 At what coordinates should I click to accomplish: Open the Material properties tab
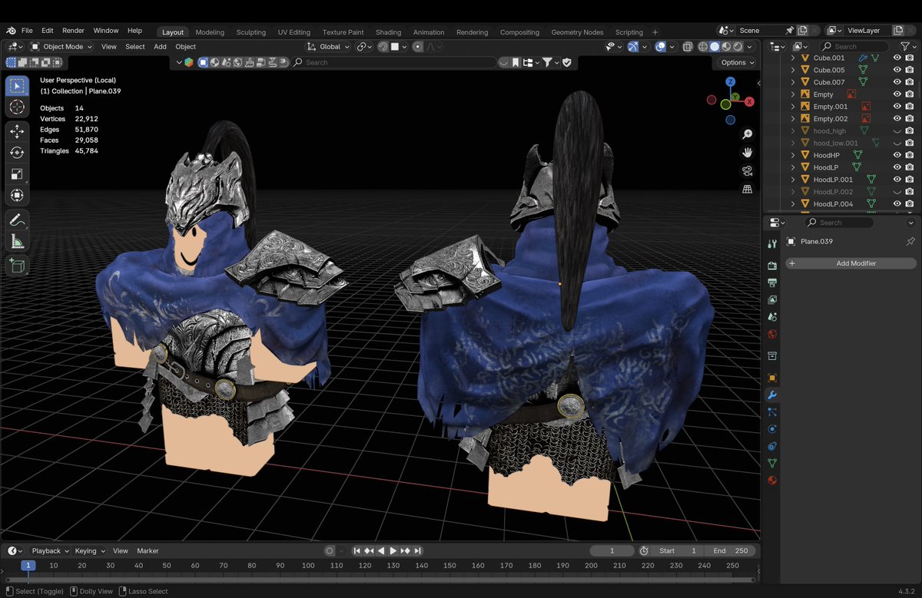[772, 481]
